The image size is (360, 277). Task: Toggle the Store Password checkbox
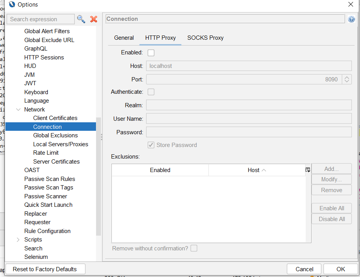pos(151,145)
